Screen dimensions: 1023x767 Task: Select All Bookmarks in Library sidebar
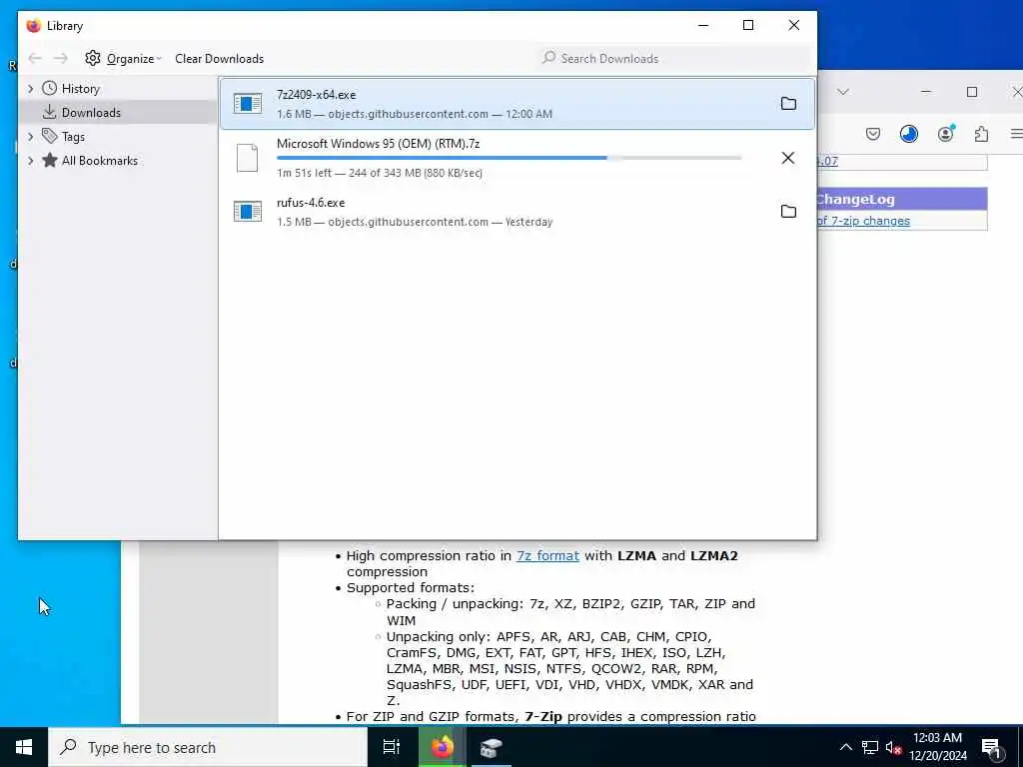(118, 161)
